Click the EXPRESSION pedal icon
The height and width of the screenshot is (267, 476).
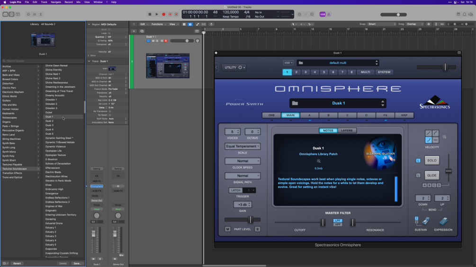[x=443, y=221]
